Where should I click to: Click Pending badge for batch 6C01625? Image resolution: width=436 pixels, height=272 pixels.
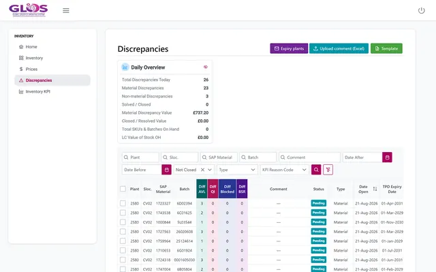pyautogui.click(x=319, y=213)
